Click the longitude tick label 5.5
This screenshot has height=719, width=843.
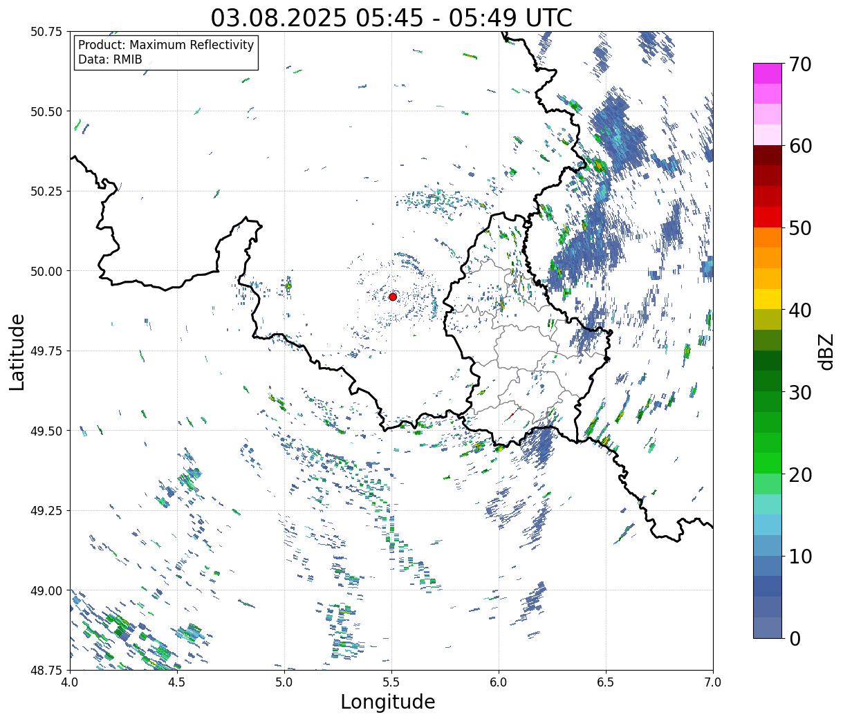(391, 682)
